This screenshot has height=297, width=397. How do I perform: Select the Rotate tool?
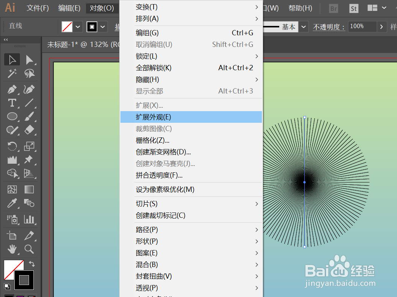click(12, 146)
